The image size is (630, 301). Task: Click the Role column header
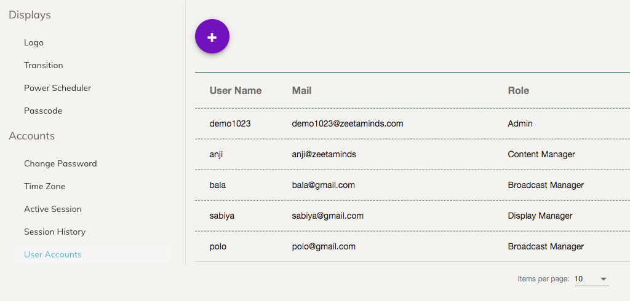(x=518, y=91)
